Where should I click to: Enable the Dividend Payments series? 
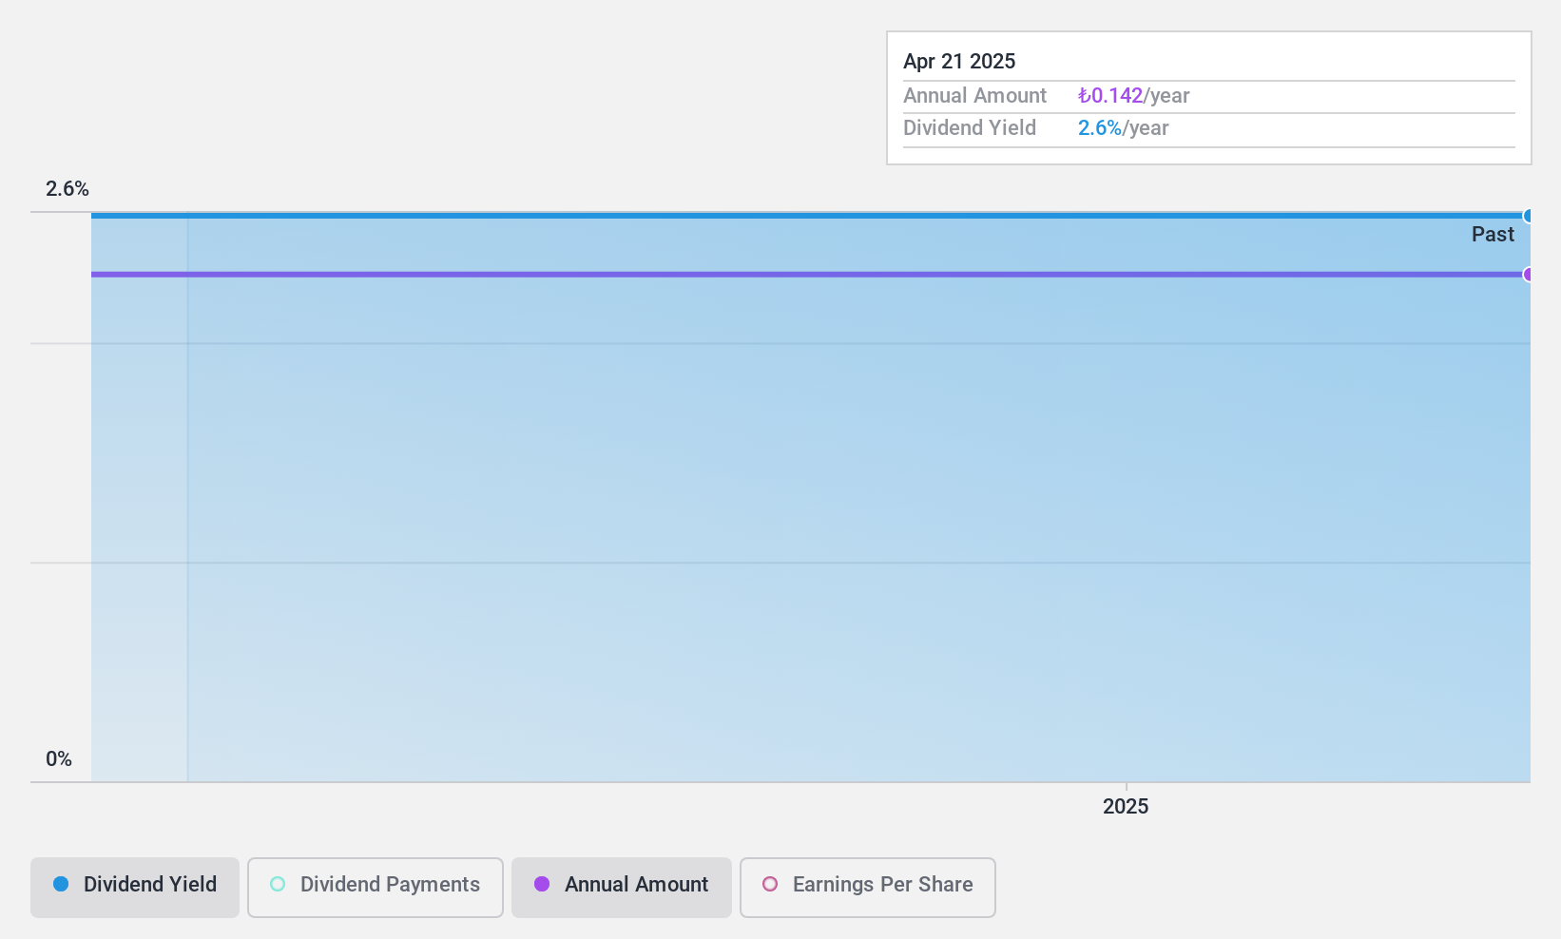click(376, 887)
